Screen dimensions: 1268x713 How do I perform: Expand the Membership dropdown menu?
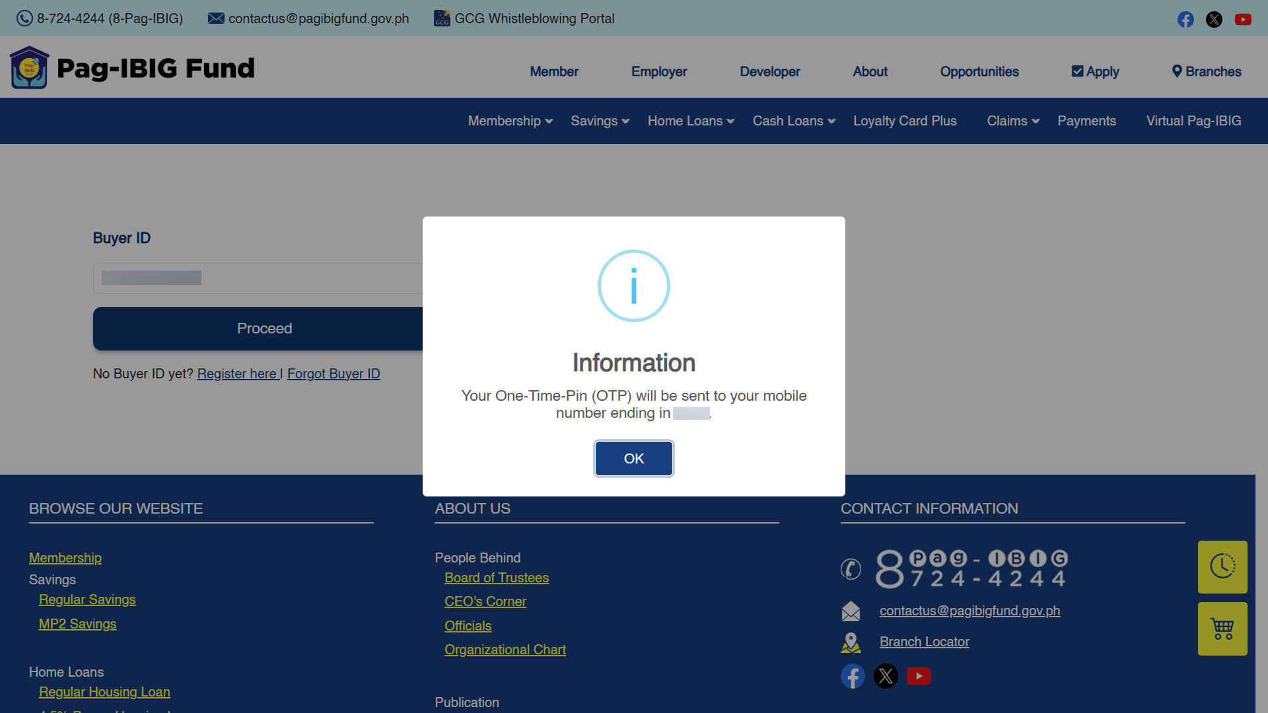[511, 121]
